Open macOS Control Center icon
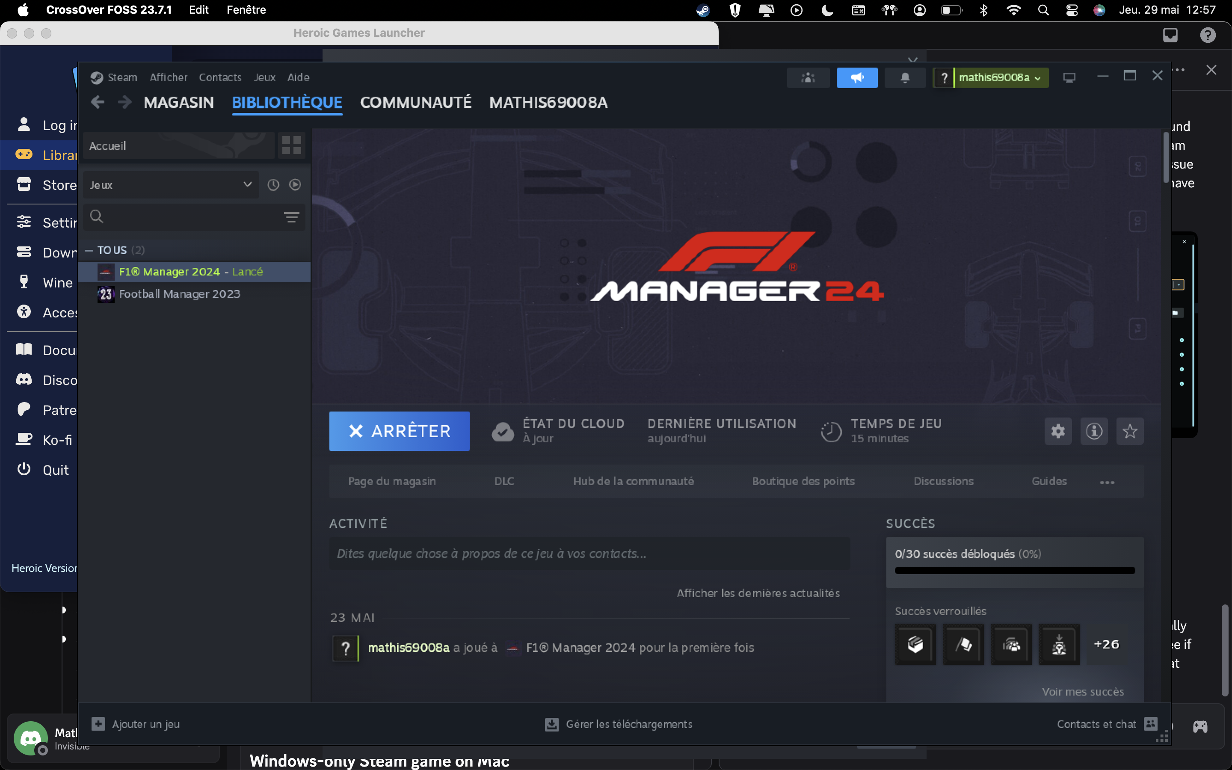Image resolution: width=1232 pixels, height=770 pixels. pyautogui.click(x=1072, y=10)
